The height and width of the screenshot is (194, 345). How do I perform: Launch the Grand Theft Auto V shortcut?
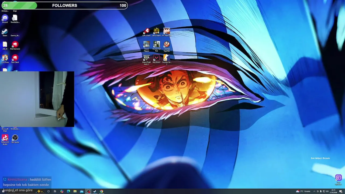tap(146, 60)
